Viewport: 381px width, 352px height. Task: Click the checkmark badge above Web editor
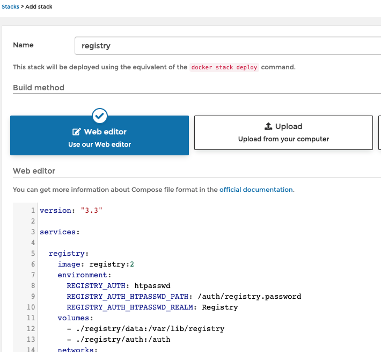pos(100,116)
